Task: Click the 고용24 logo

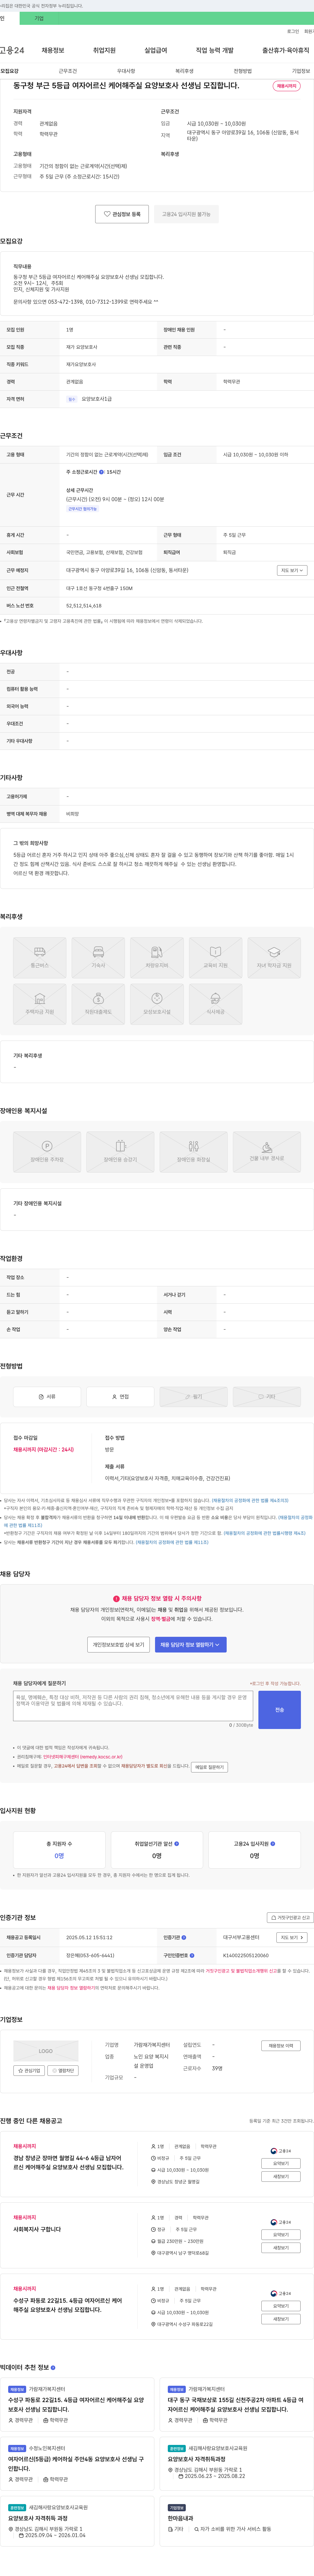Action: (12, 50)
